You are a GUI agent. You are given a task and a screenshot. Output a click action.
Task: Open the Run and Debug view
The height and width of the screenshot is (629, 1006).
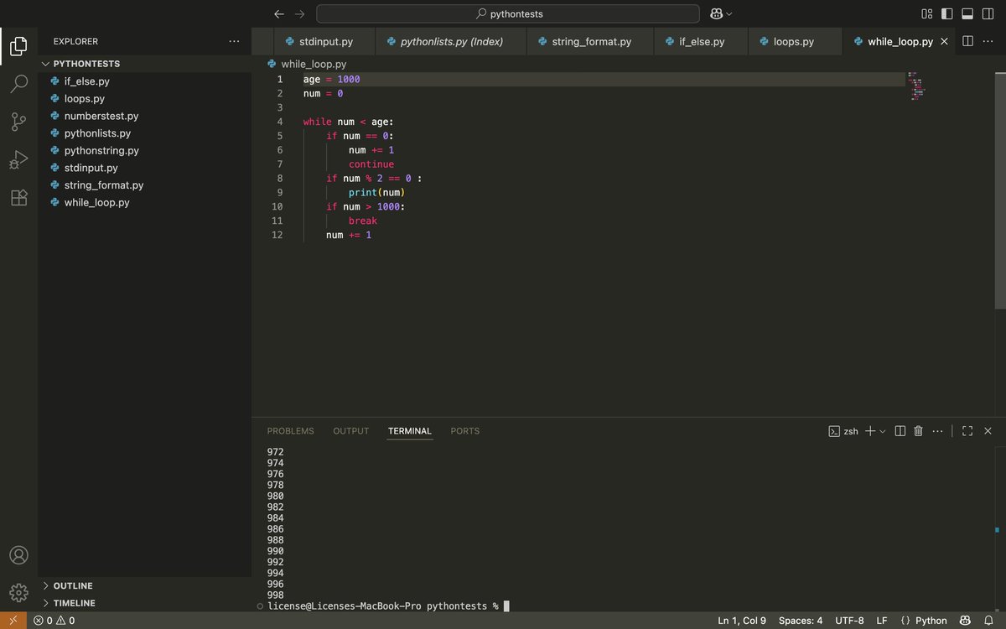(18, 159)
